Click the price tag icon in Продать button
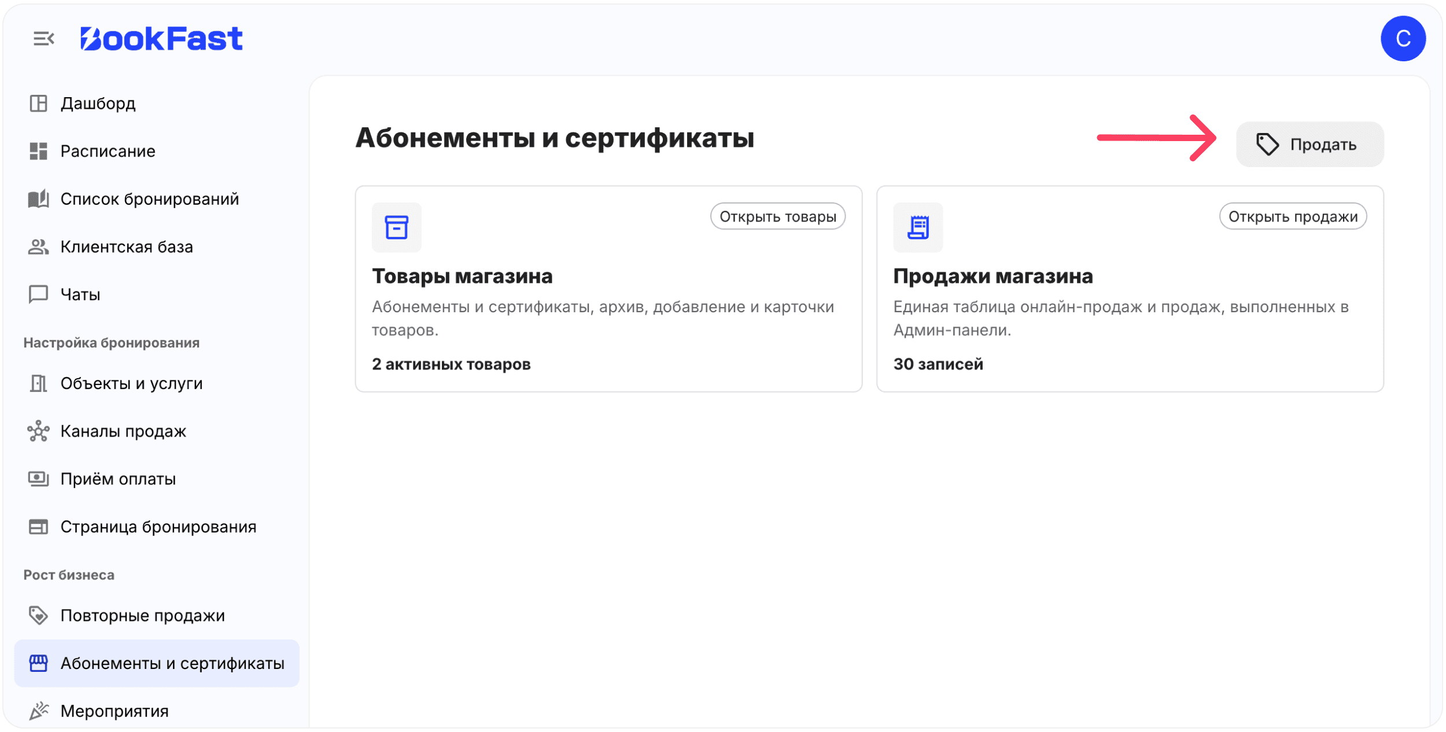The height and width of the screenshot is (732, 1446). pos(1267,144)
